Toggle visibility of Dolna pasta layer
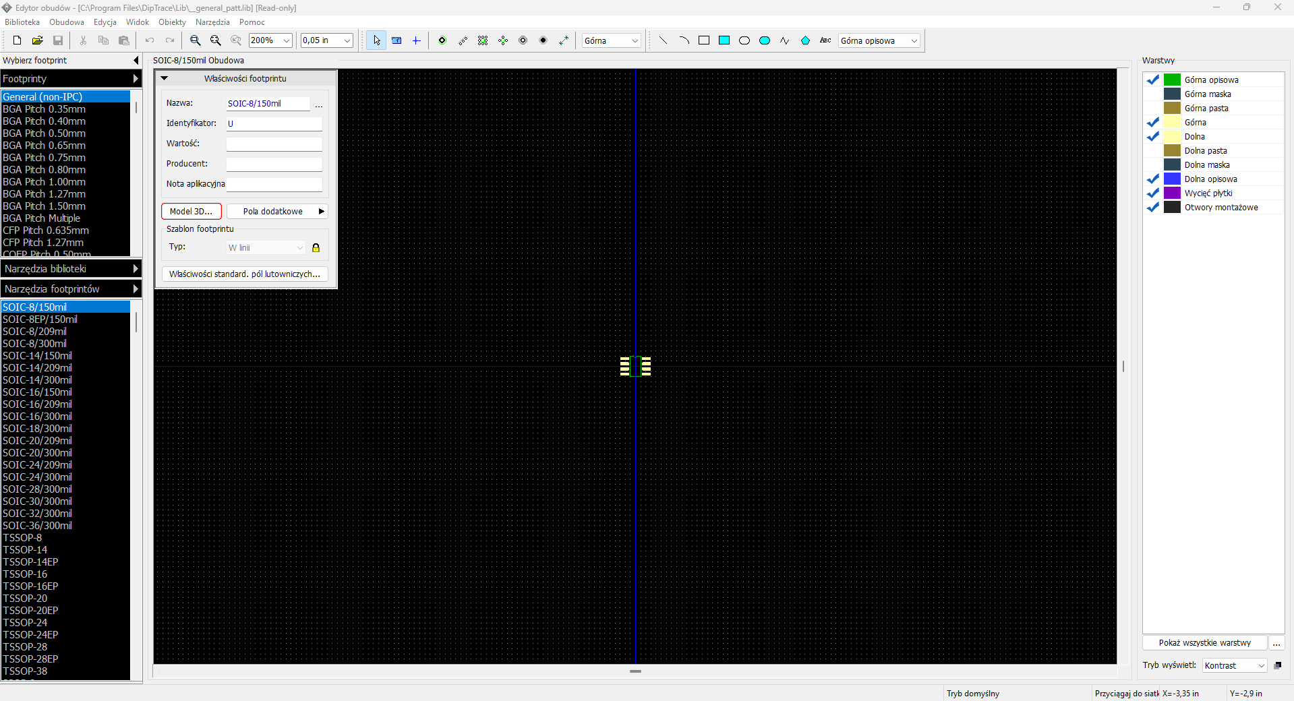 1153,150
